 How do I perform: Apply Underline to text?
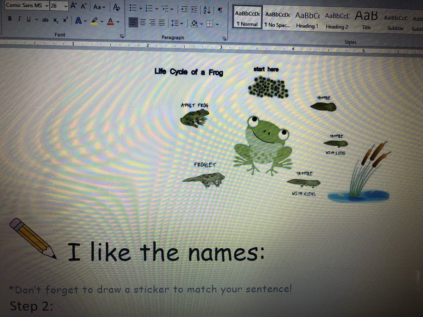(28, 19)
